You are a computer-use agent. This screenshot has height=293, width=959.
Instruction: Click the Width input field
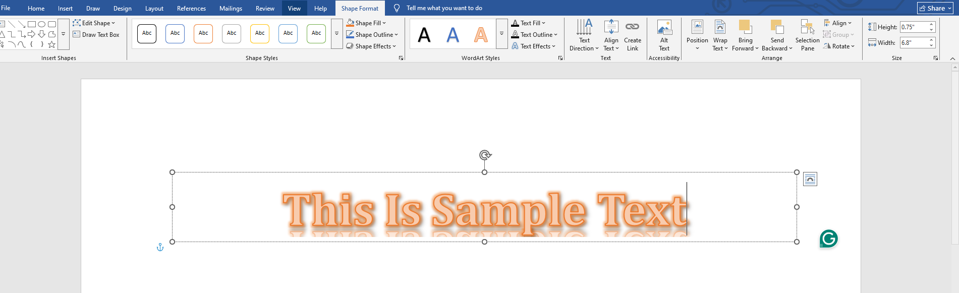pyautogui.click(x=914, y=43)
